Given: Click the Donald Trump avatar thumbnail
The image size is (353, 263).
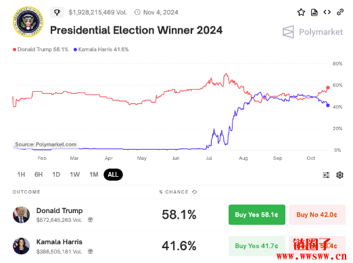Looking at the screenshot, I should point(21,215).
